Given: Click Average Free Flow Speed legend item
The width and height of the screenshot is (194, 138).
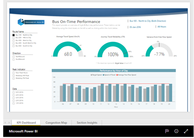Looking at the screenshot, I should coord(126,75).
